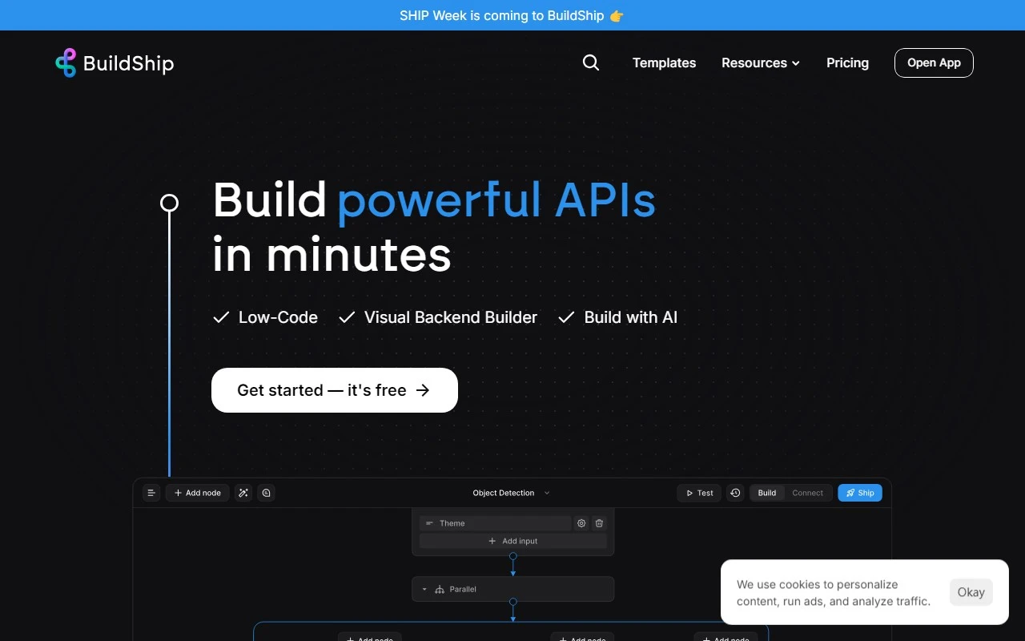
Task: Click the Open App button
Action: pos(934,62)
